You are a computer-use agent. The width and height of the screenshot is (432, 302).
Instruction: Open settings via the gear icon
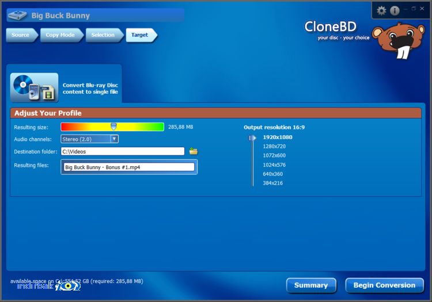[381, 10]
